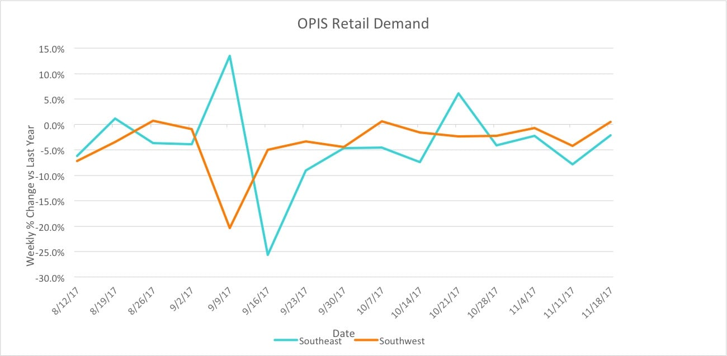This screenshot has height=356, width=727.
Task: Click the Southwest lowest point at 9/9/17
Action: pyautogui.click(x=229, y=228)
